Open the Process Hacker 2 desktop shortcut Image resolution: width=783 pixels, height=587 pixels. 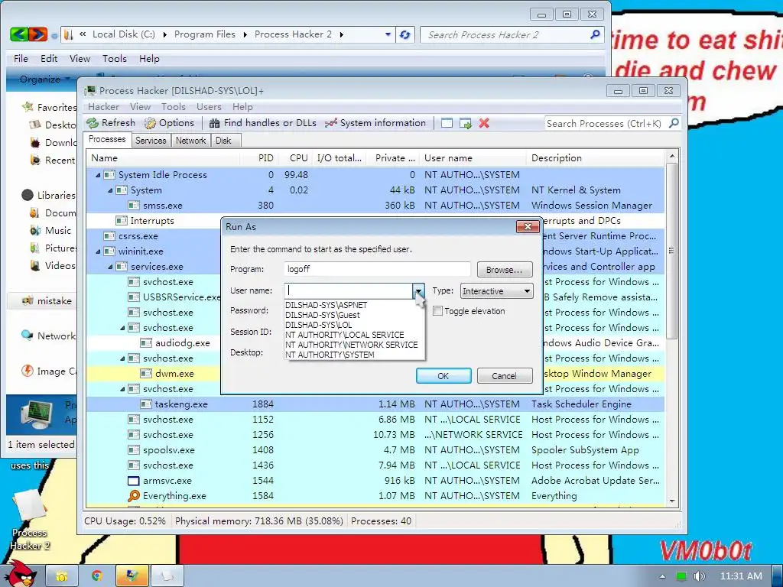[30, 520]
